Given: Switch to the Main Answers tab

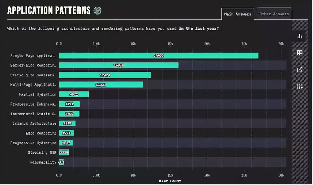Looking at the screenshot, I should (238, 14).
